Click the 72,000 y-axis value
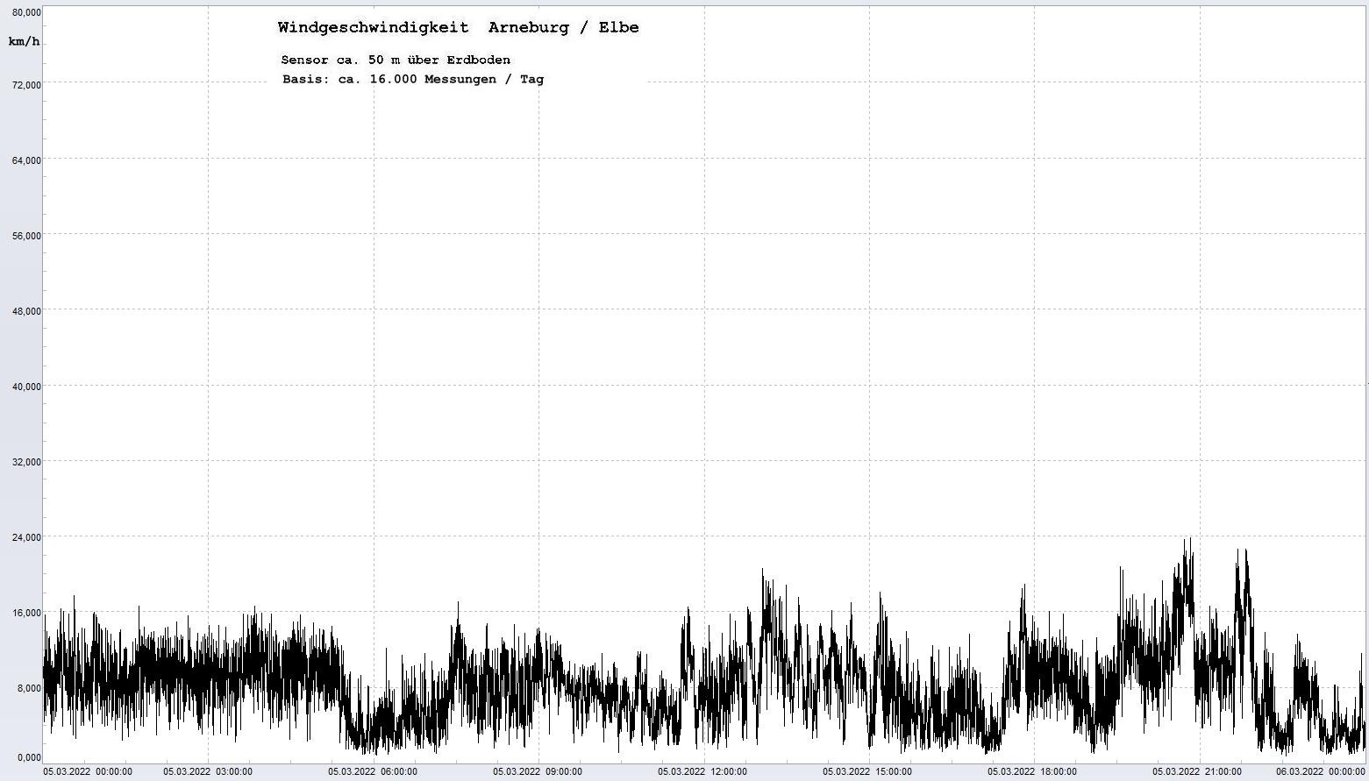Image resolution: width=1369 pixels, height=781 pixels. (26, 85)
